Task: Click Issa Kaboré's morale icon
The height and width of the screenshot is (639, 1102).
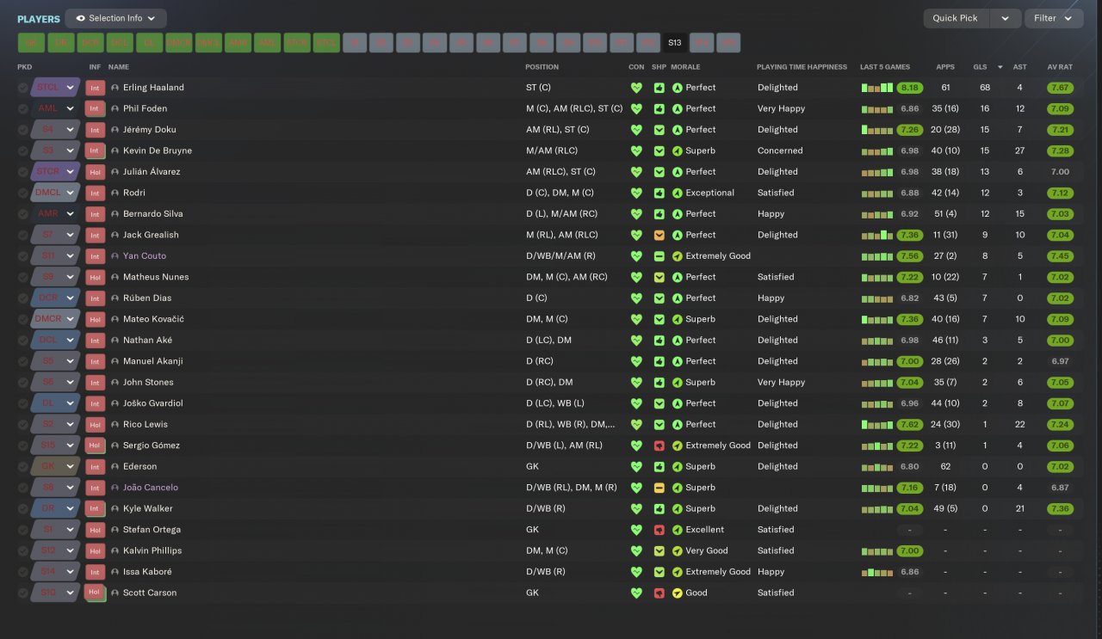Action: [x=677, y=572]
